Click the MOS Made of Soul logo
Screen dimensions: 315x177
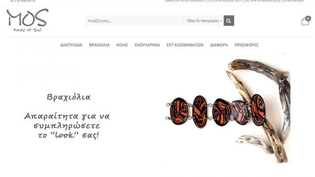pyautogui.click(x=28, y=20)
